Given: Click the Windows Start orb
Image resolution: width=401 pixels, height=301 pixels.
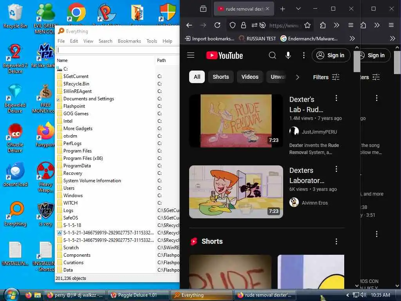Looking at the screenshot, I should click(12, 295).
